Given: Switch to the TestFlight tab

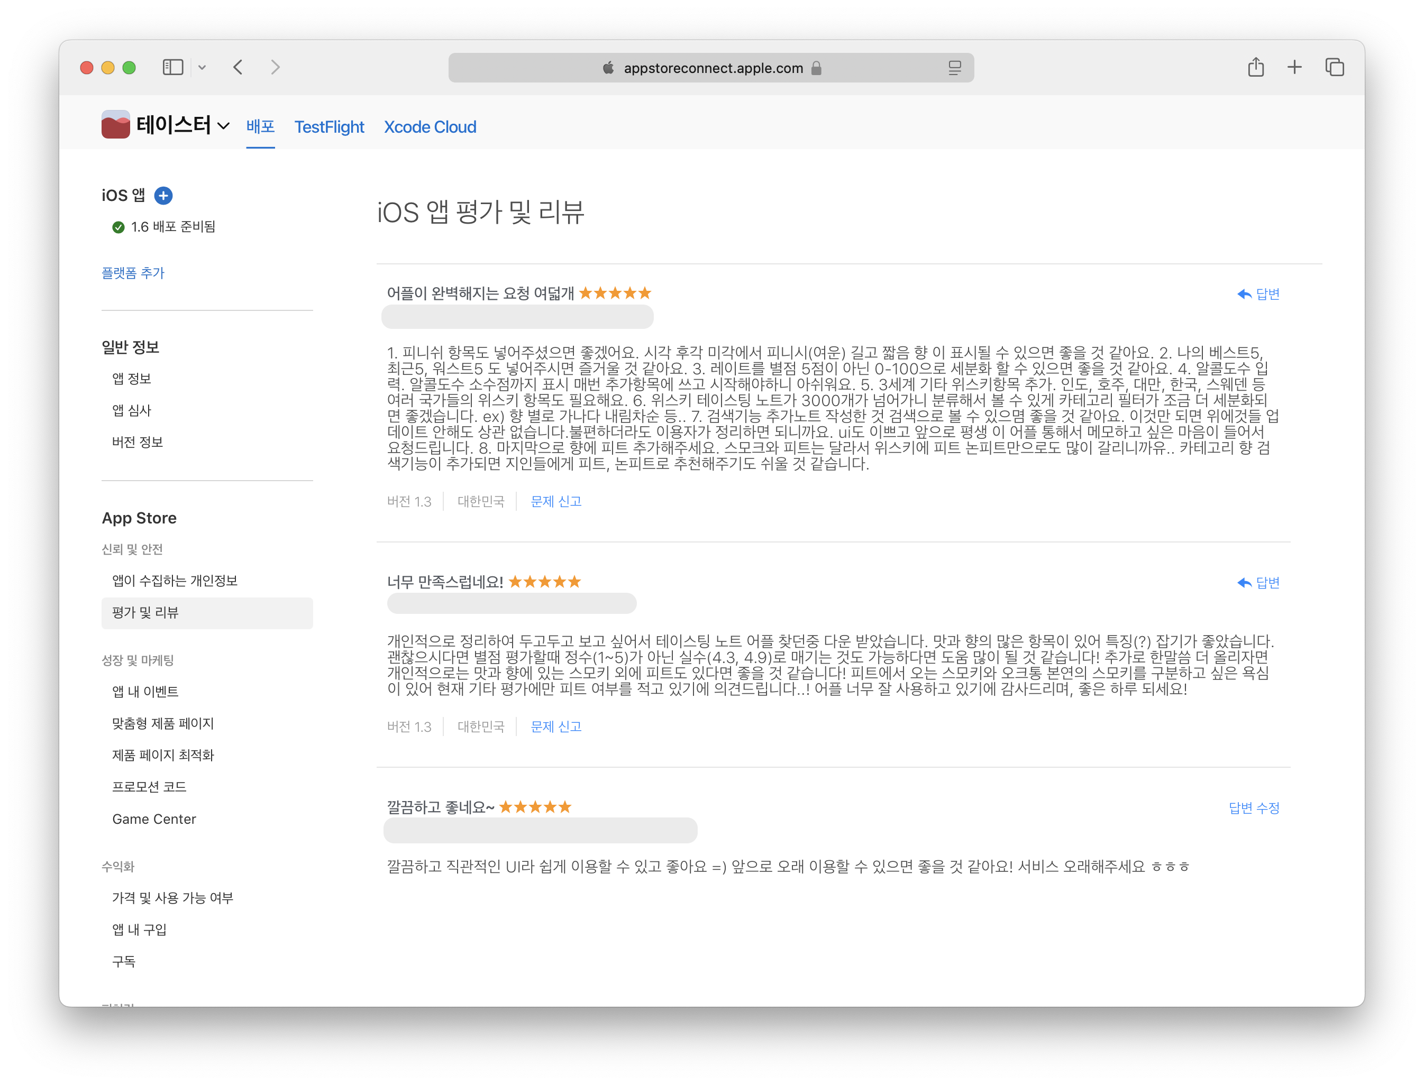Looking at the screenshot, I should [x=329, y=127].
